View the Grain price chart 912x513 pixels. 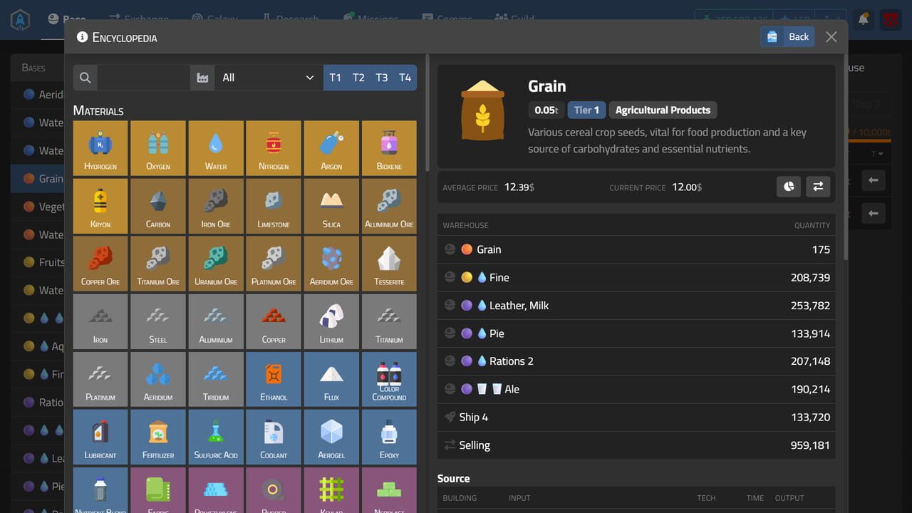pyautogui.click(x=789, y=186)
